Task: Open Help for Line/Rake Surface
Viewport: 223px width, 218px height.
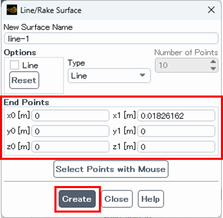Action: [x=151, y=199]
